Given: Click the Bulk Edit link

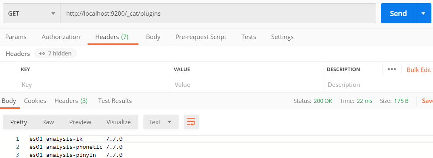Looking at the screenshot, I should 418,70.
